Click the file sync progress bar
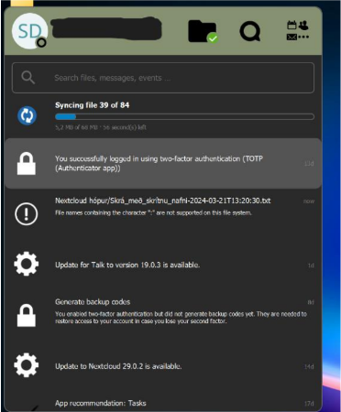Image resolution: width=341 pixels, height=412 pixels. (x=184, y=116)
